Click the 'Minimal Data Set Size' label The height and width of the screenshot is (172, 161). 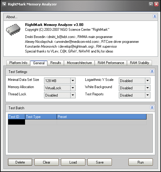24,80
